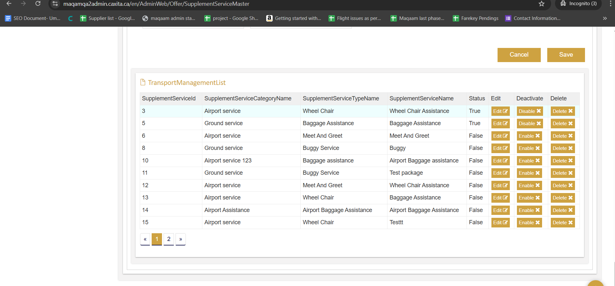The width and height of the screenshot is (615, 286).
Task: Select page 1 in pagination
Action: [157, 239]
